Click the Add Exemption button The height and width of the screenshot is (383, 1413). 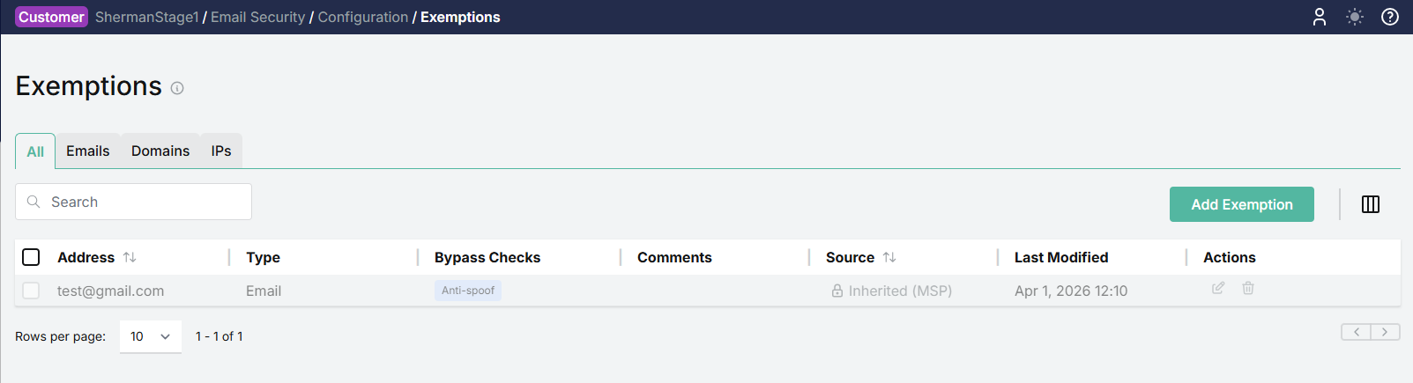point(1241,204)
